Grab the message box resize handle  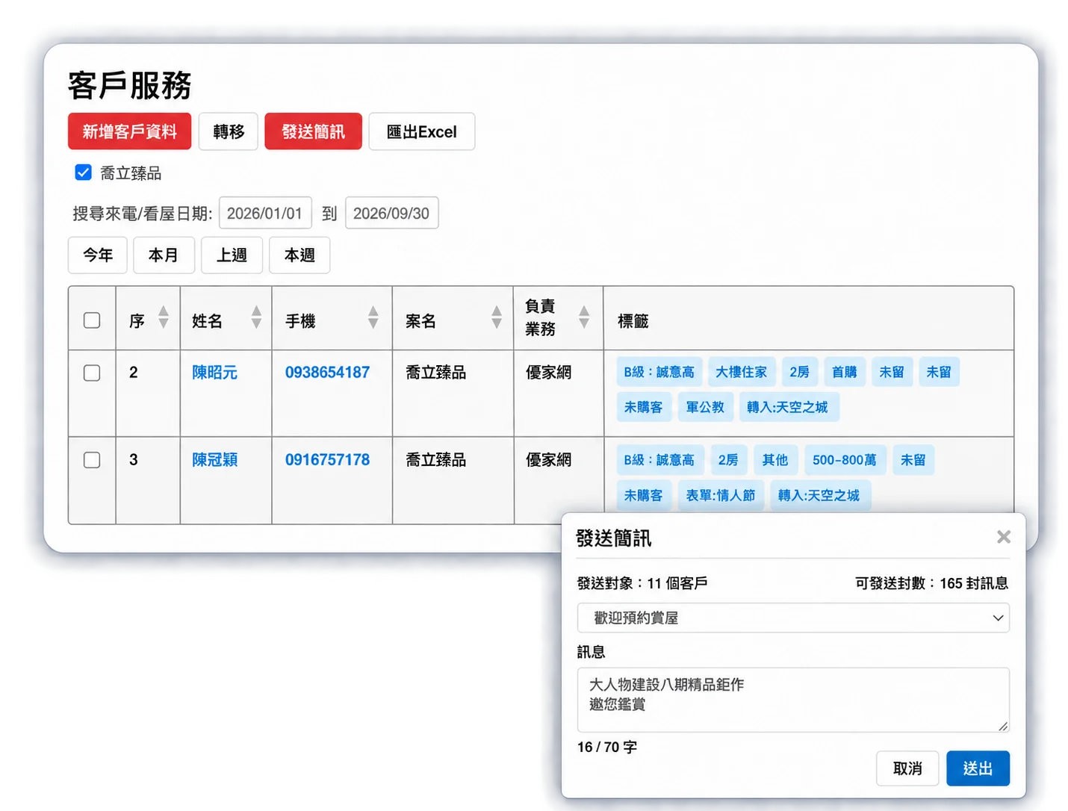click(1003, 726)
